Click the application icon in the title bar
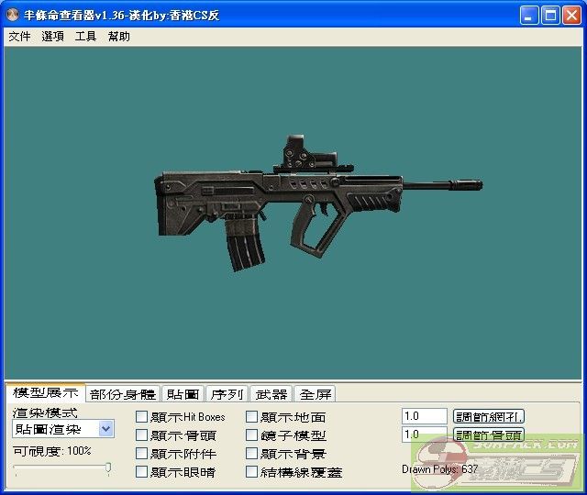 click(x=13, y=15)
